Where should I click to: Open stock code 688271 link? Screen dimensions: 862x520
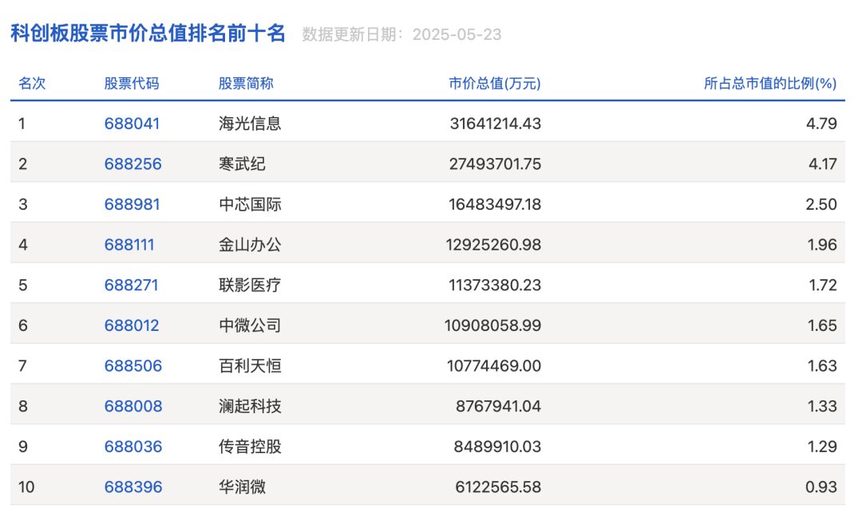pos(132,285)
